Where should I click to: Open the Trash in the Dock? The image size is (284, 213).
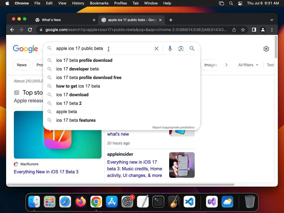(x=250, y=202)
